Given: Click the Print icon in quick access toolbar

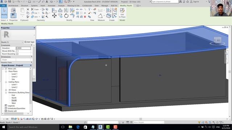Looking at the screenshot, I should (x=29, y=1).
